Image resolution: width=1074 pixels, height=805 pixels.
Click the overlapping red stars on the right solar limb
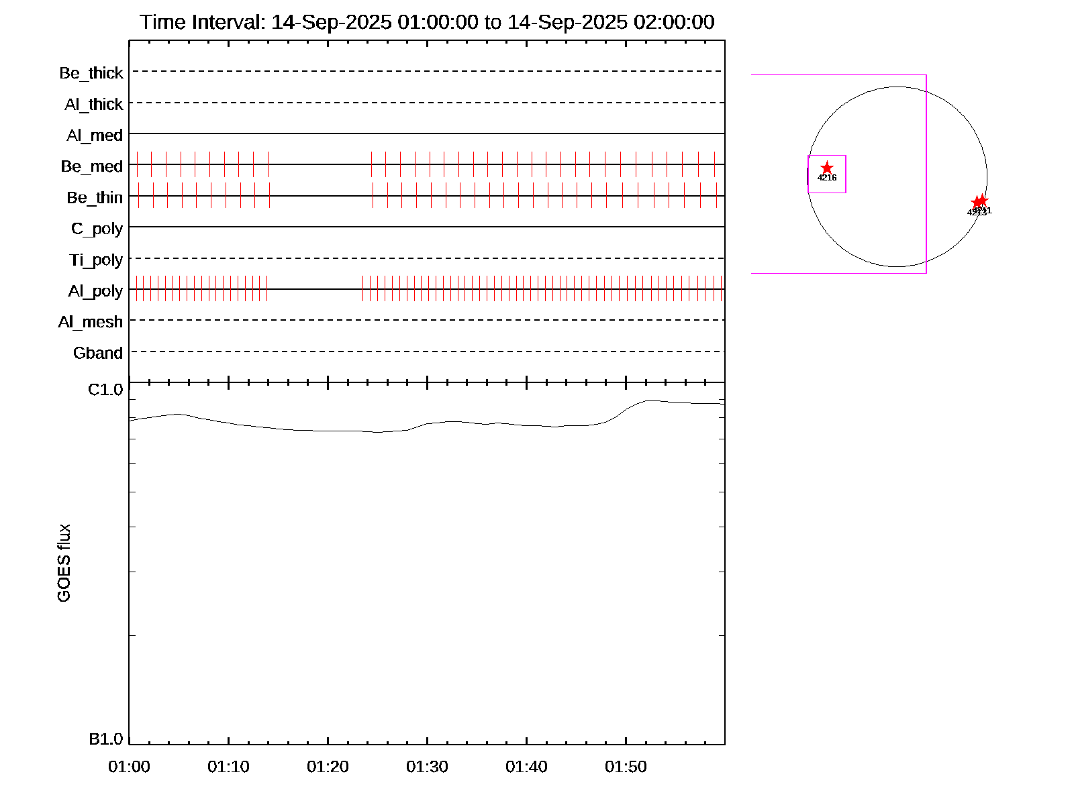point(979,202)
